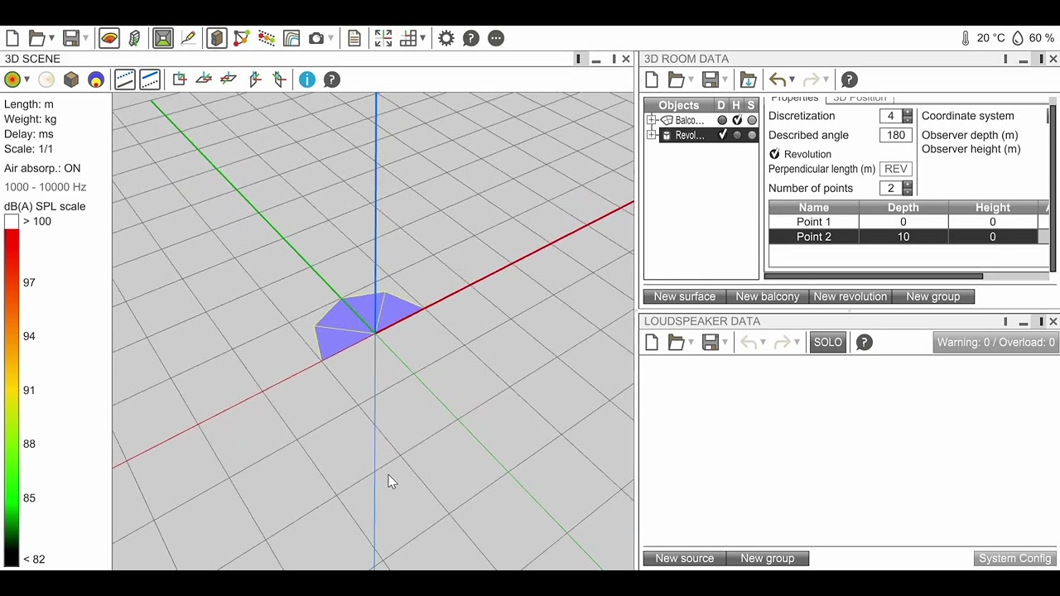Import room data with folder-arrow icon
The width and height of the screenshot is (1060, 596).
(748, 79)
